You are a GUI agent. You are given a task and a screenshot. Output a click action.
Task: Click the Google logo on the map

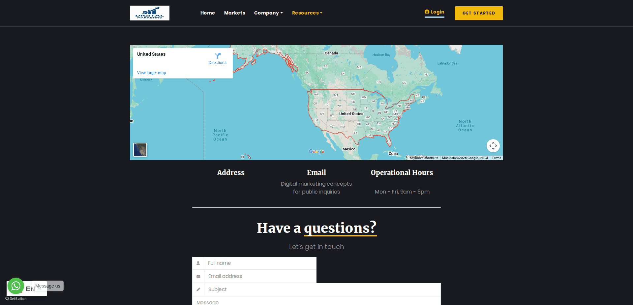[316, 151]
